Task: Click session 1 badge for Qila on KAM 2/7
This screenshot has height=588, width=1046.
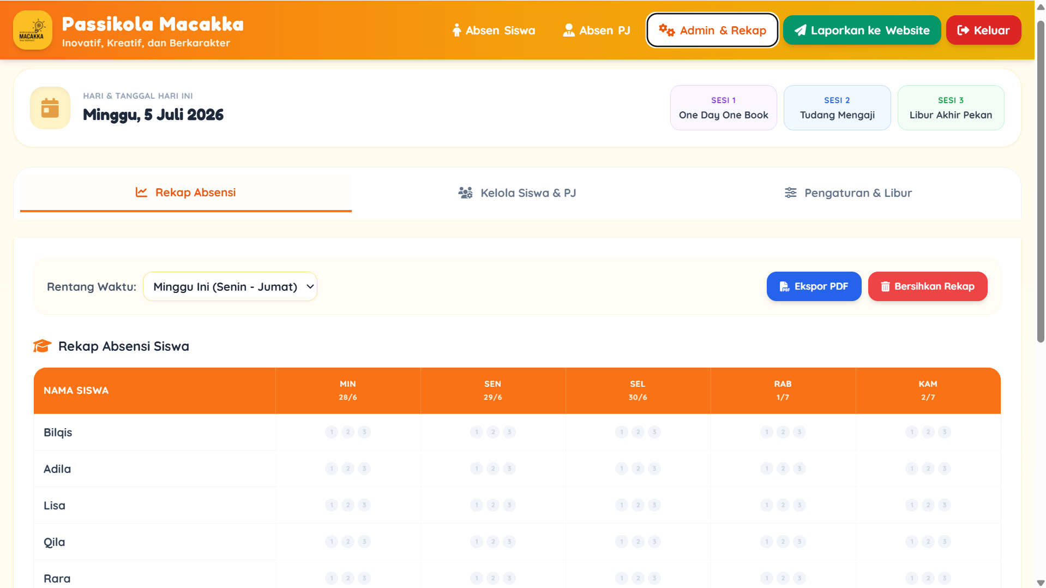Action: pos(912,542)
